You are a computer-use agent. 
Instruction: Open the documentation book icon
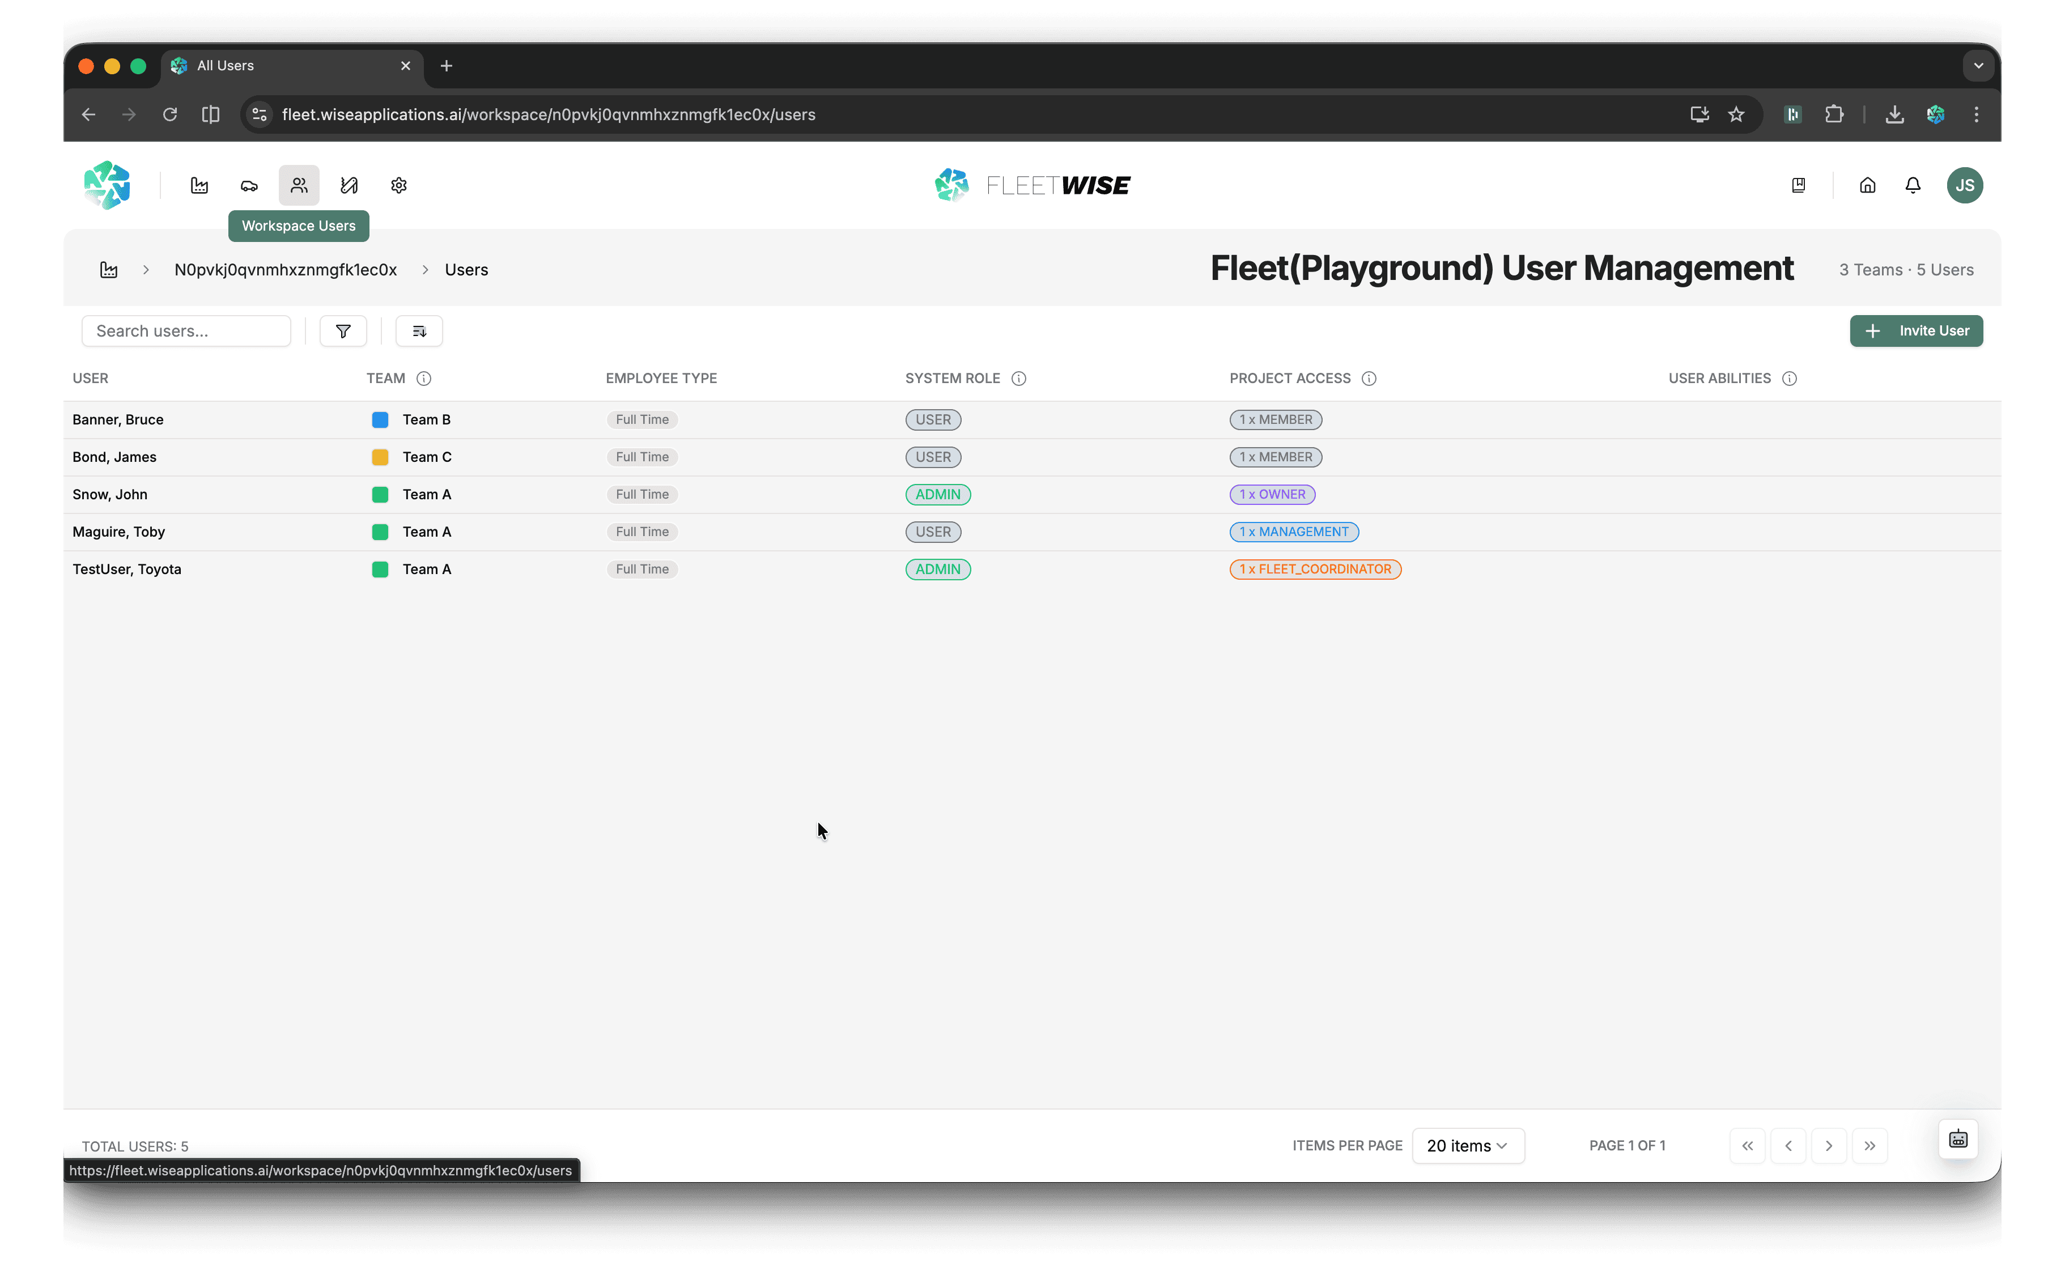[1799, 185]
